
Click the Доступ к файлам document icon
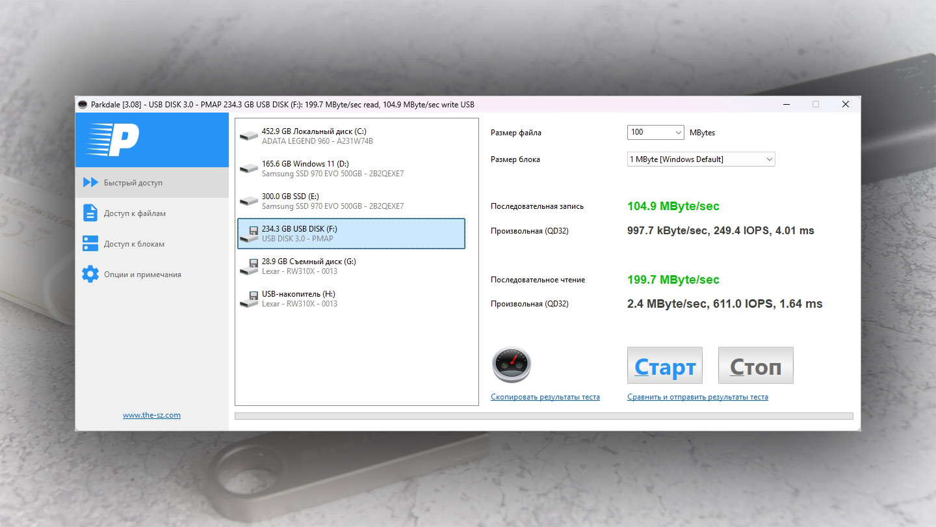tap(90, 213)
